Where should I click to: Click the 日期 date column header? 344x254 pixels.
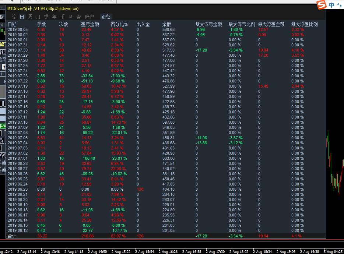click(12, 24)
